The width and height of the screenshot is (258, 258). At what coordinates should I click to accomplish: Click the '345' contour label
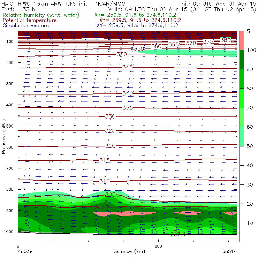128,67
